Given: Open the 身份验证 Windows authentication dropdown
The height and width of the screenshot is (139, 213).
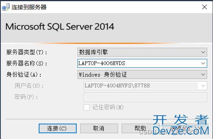Looking at the screenshot, I should click(142, 74).
